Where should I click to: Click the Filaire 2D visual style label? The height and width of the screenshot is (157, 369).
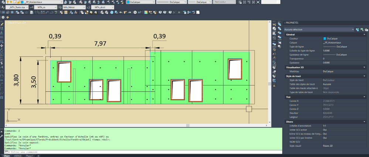pos(20,22)
